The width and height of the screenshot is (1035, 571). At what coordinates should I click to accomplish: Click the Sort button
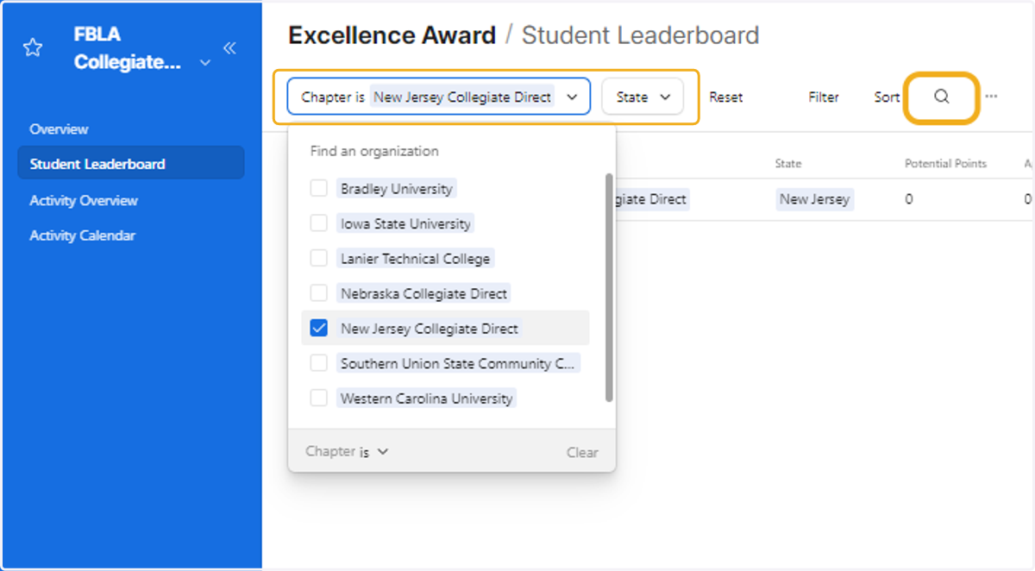click(887, 97)
